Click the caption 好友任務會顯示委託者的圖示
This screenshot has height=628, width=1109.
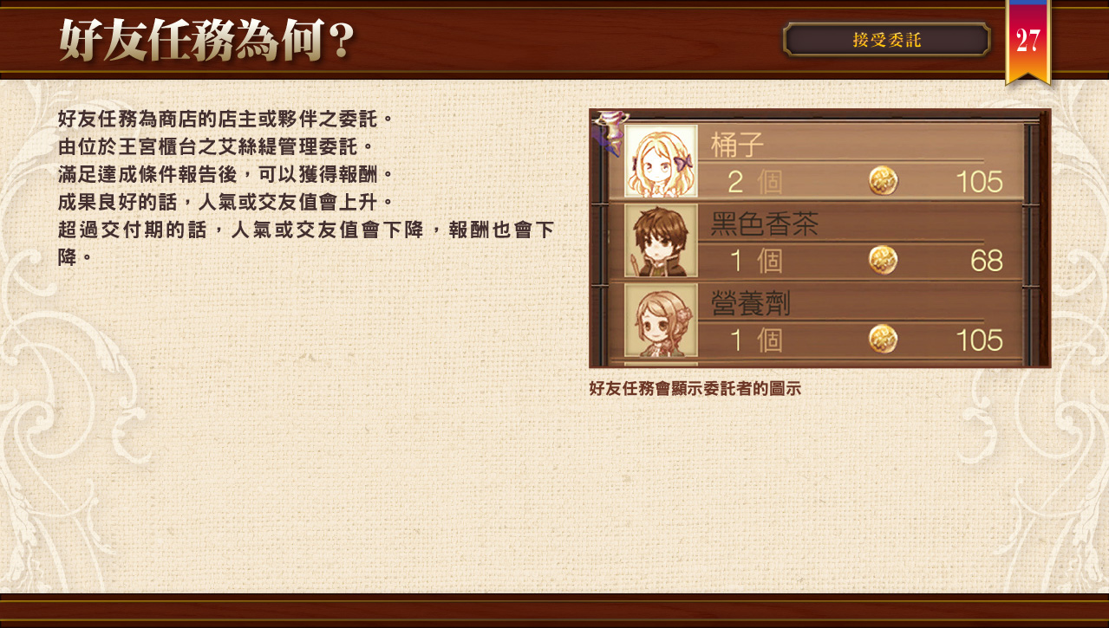pyautogui.click(x=695, y=388)
